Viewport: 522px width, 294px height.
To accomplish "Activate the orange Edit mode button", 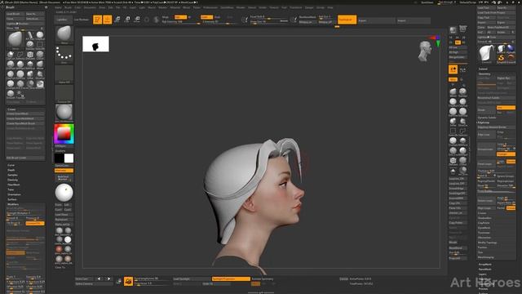I will click(x=97, y=20).
